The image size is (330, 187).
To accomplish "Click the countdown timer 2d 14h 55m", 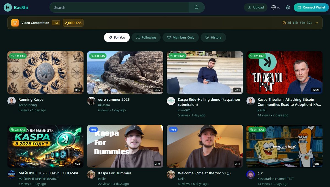I will (x=297, y=23).
